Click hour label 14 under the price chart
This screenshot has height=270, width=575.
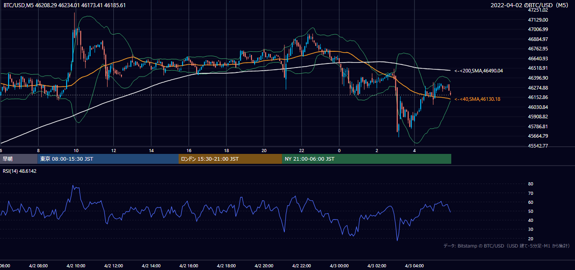(x=151, y=150)
